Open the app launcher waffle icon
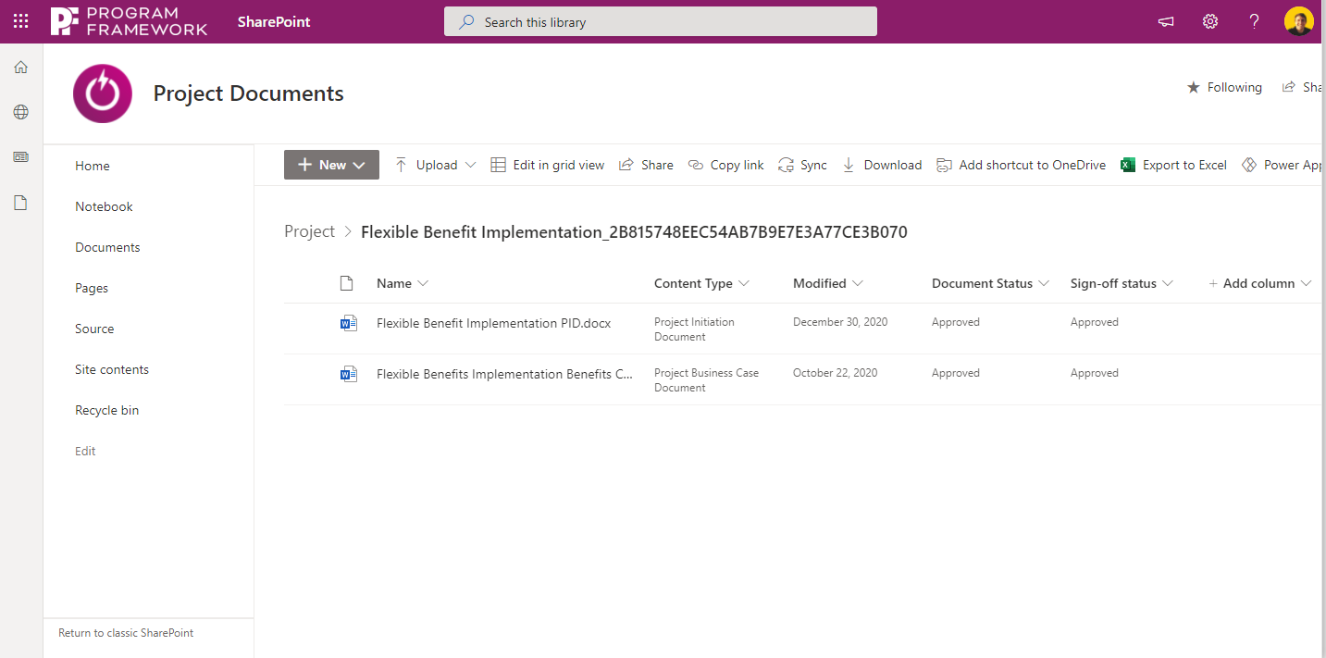Screen dimensions: 1326x658 click(x=20, y=21)
